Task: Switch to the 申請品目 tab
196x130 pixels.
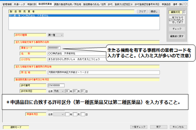Action: [x=166, y=4]
